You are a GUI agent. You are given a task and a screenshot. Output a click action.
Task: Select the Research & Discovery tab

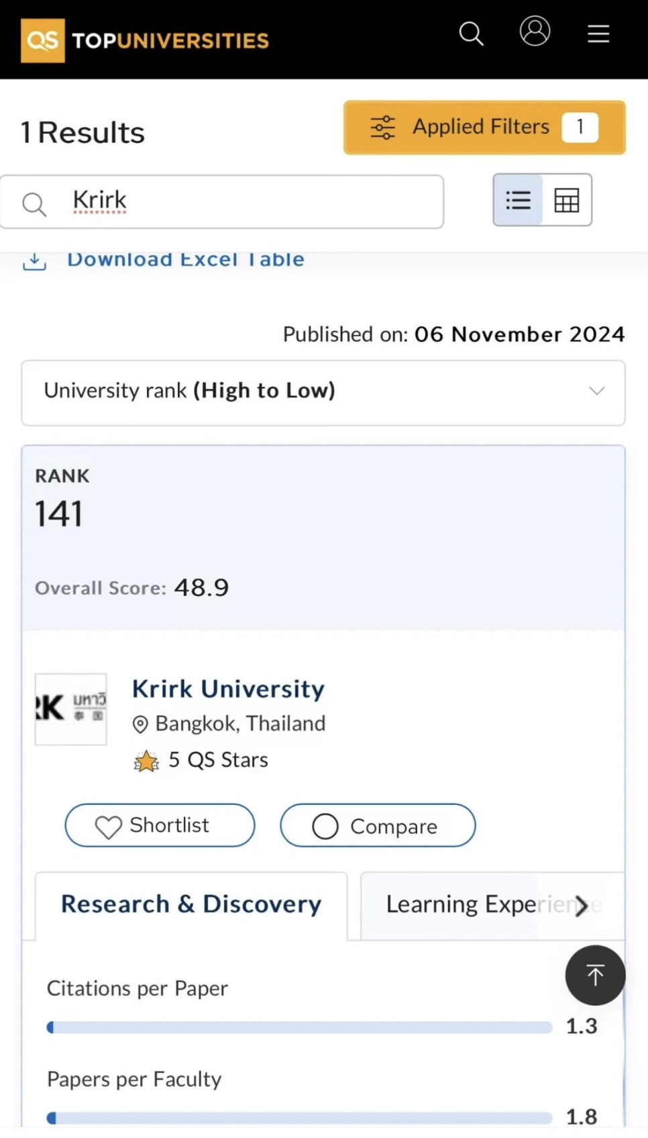click(190, 904)
